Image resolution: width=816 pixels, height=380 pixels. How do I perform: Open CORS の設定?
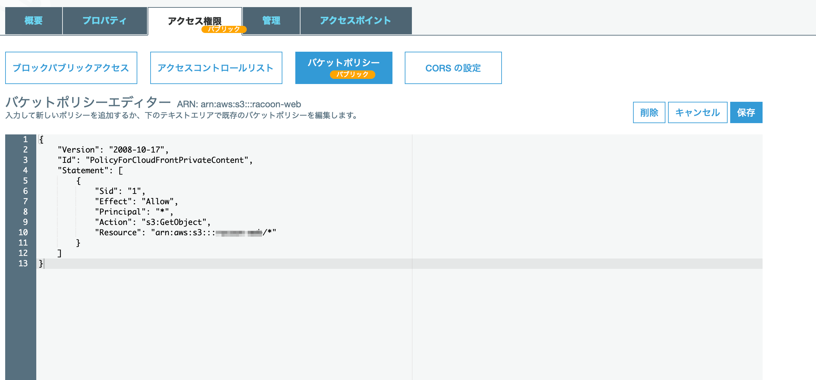[453, 68]
